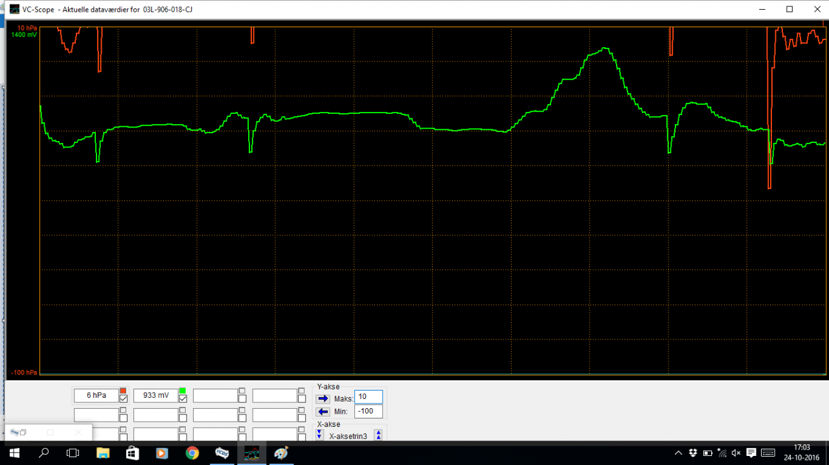Click the Windows Start button

13,453
